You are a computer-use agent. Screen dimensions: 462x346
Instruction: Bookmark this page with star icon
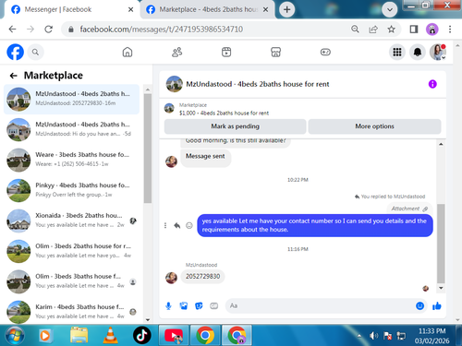(x=391, y=30)
